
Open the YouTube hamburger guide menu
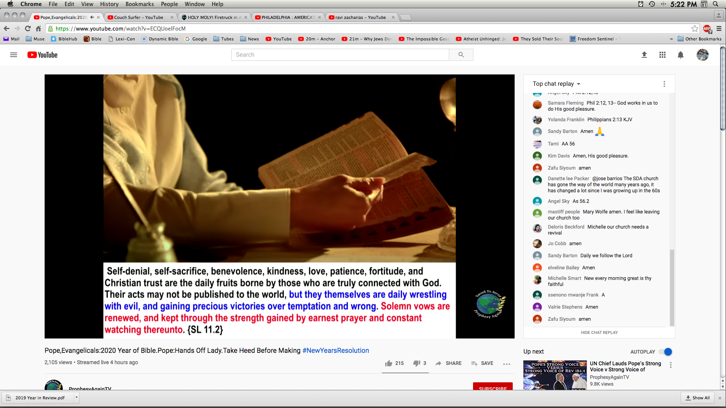pos(14,55)
